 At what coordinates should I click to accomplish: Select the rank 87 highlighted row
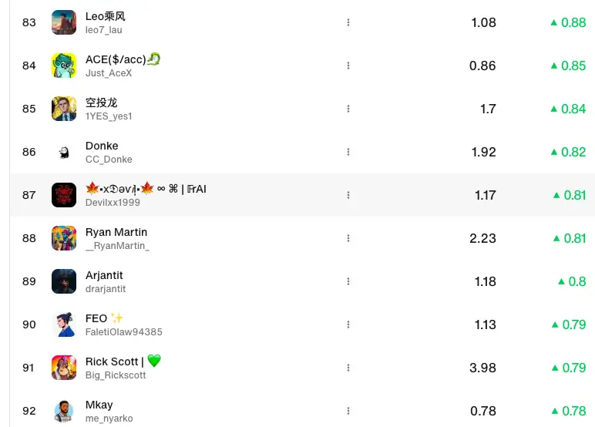coord(302,195)
